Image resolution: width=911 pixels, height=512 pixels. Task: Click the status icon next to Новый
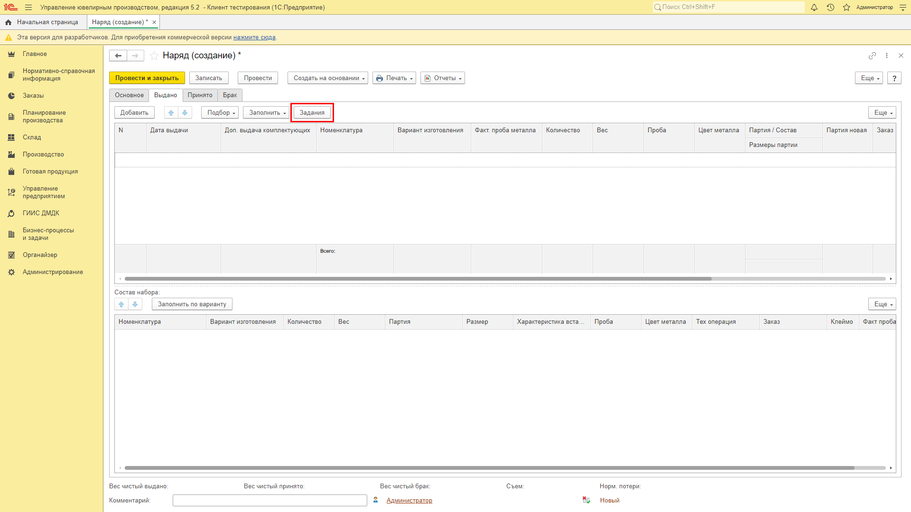pos(586,500)
